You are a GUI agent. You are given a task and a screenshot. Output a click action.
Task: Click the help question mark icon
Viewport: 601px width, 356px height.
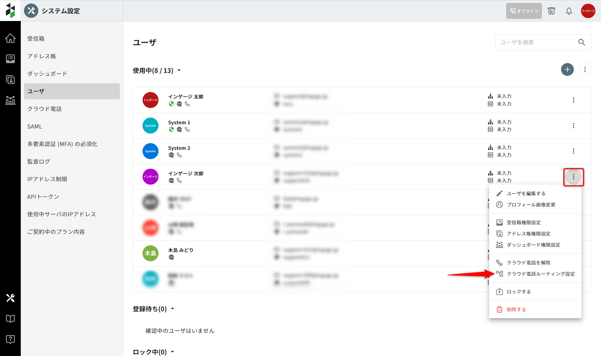click(10, 339)
